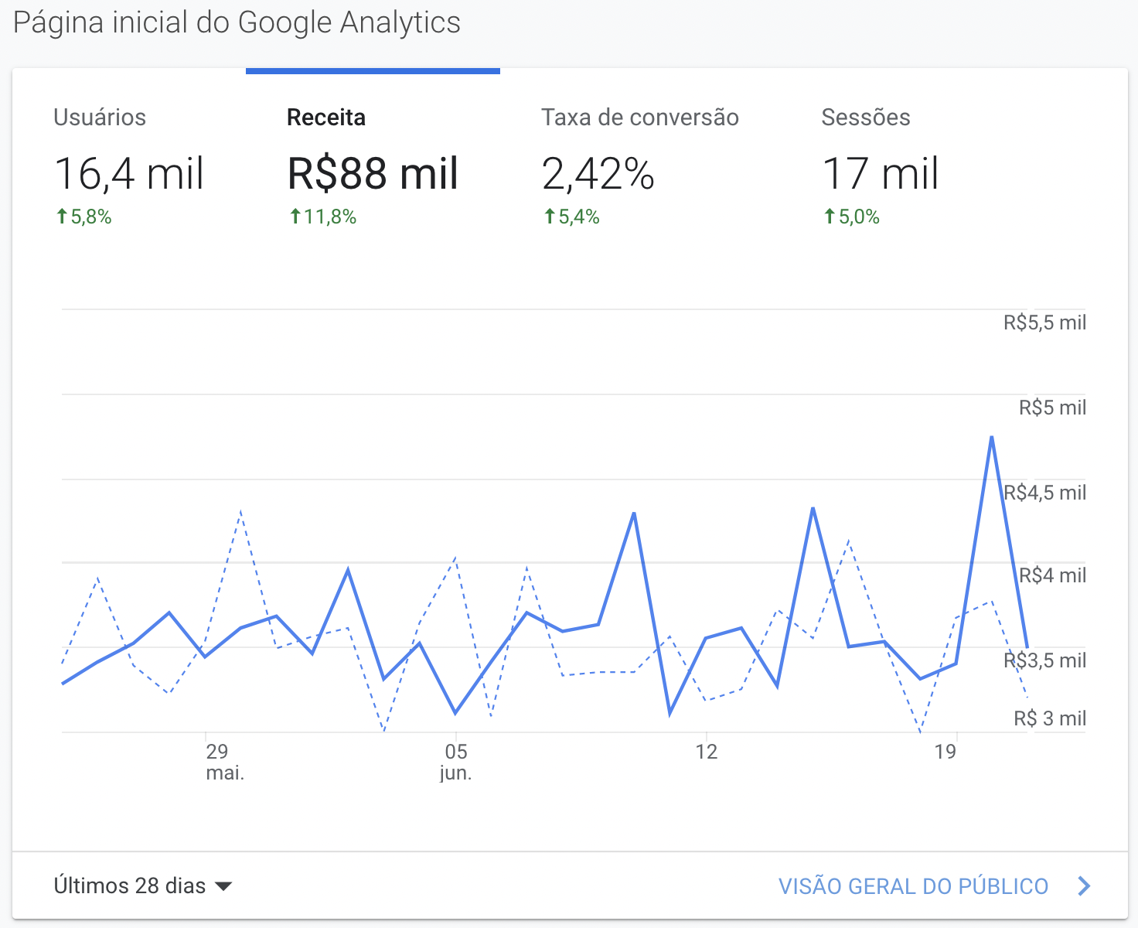Follow the VISÃO GERAL DO PÚBLICO link
The image size is (1138, 928).
tap(913, 886)
